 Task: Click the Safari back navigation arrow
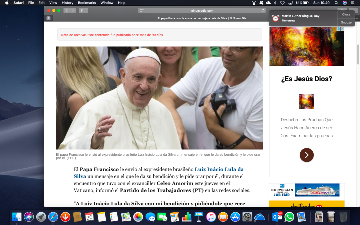(66, 10)
